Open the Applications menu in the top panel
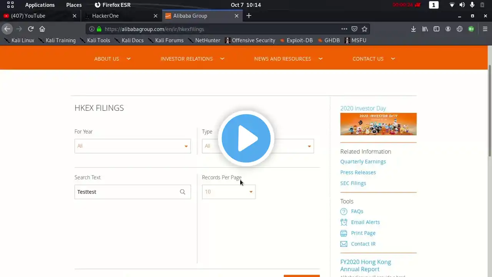This screenshot has width=492, height=277. click(x=40, y=5)
